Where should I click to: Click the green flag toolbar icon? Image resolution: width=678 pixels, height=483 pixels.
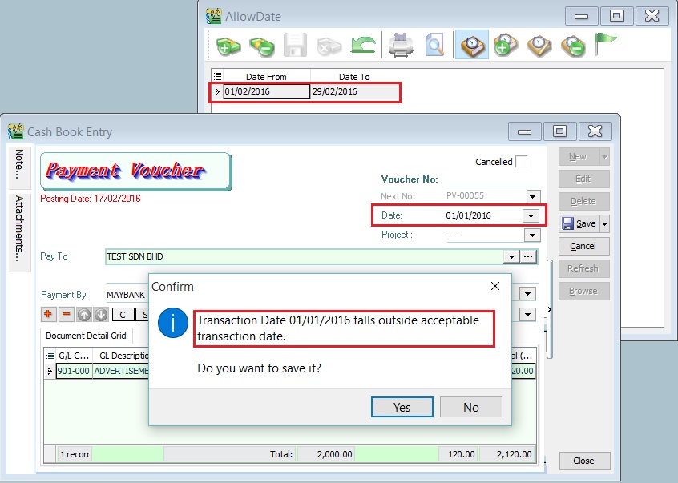click(x=605, y=46)
